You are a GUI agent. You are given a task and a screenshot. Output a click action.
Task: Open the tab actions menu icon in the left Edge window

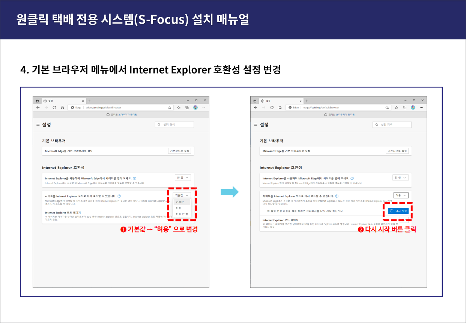(38, 101)
